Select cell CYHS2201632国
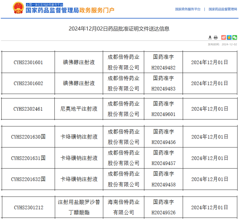The height and width of the screenshot is (219, 239). coord(28,179)
